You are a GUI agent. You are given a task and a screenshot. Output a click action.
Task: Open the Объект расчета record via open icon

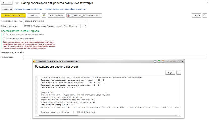(85, 26)
